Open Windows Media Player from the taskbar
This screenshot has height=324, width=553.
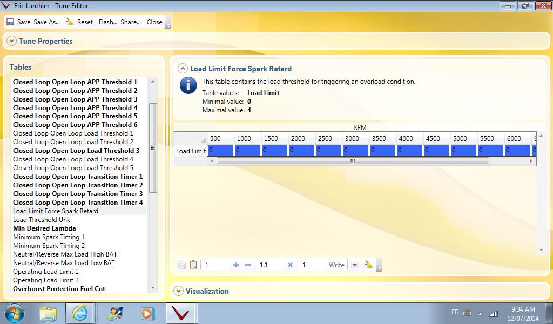[147, 313]
